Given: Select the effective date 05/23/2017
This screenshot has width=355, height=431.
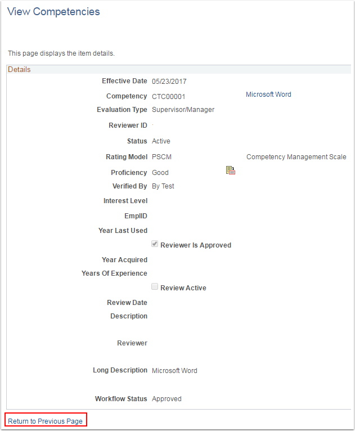Looking at the screenshot, I should [x=169, y=82].
